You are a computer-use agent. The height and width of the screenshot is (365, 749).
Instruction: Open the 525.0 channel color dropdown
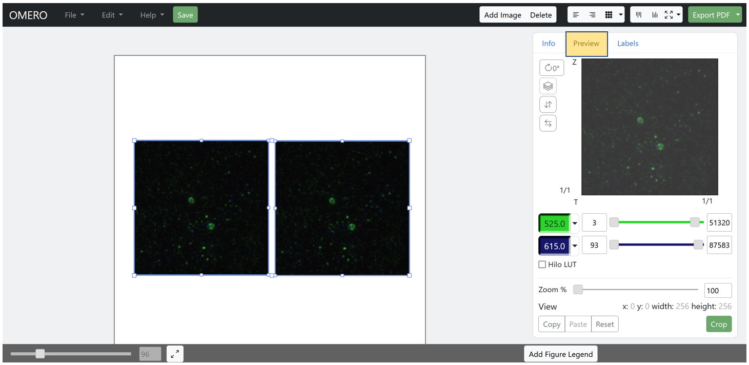click(x=575, y=224)
